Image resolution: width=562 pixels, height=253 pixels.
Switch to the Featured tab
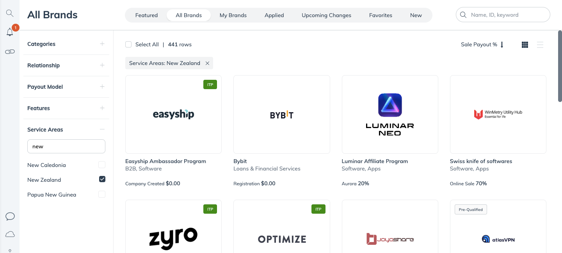(146, 15)
